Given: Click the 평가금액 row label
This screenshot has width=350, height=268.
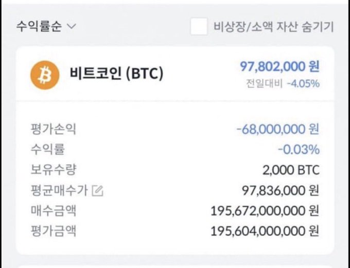Looking at the screenshot, I should [x=53, y=230].
